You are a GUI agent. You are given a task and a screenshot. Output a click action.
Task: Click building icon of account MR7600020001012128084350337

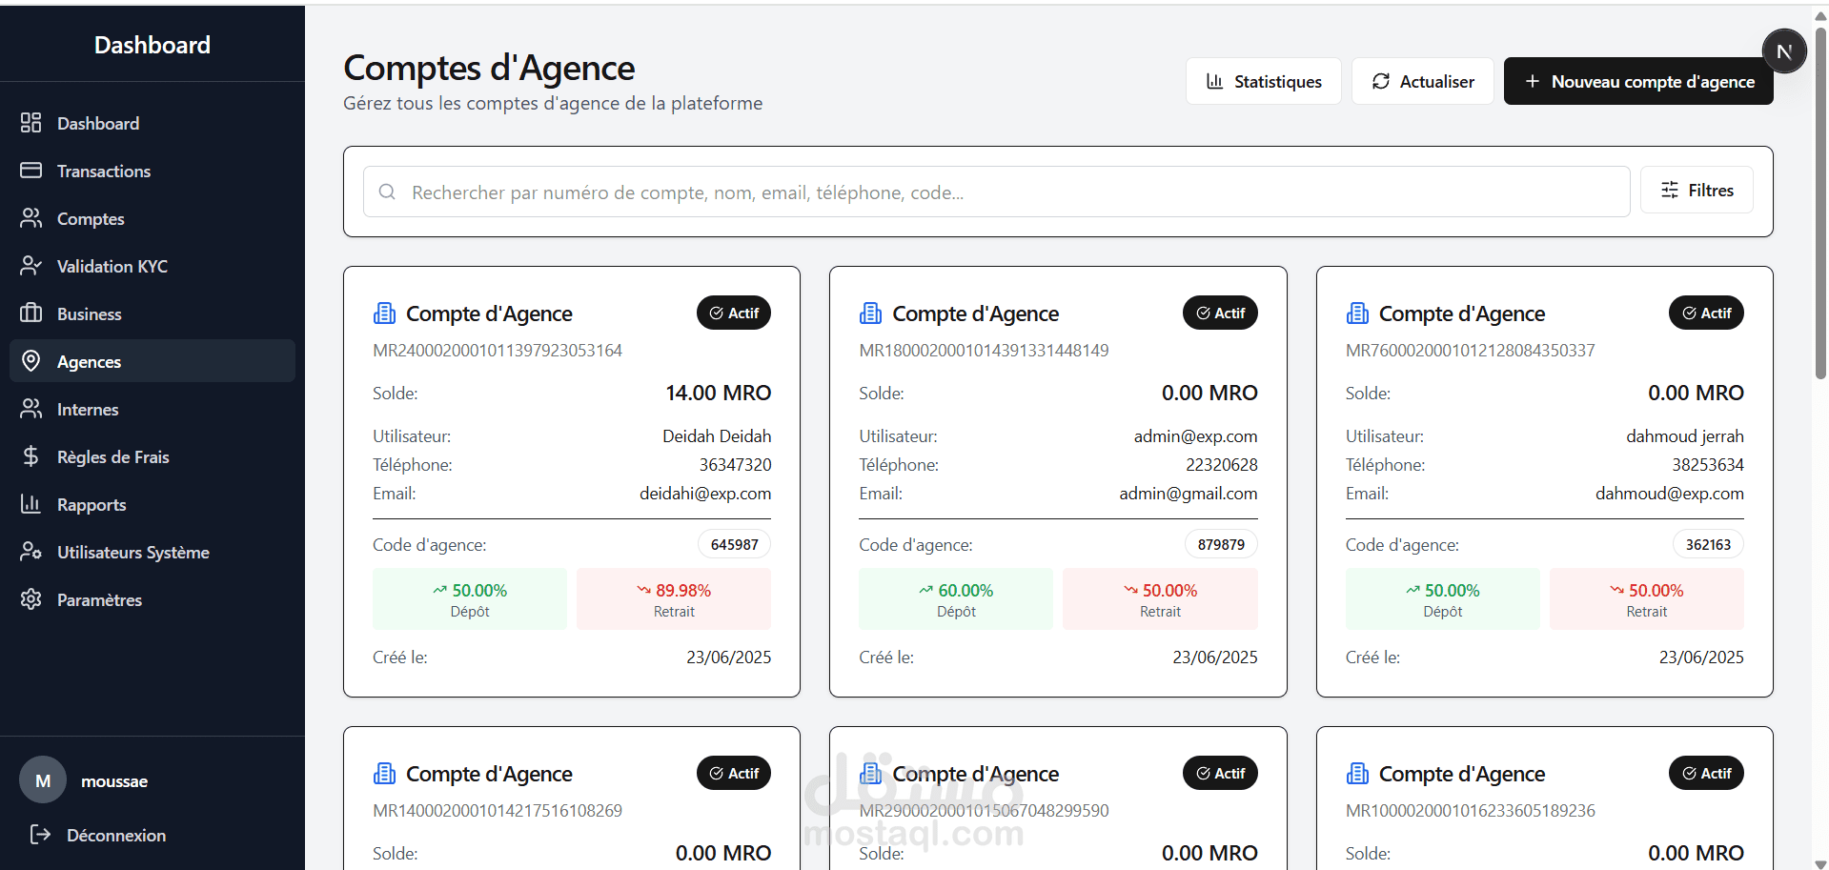1357,313
